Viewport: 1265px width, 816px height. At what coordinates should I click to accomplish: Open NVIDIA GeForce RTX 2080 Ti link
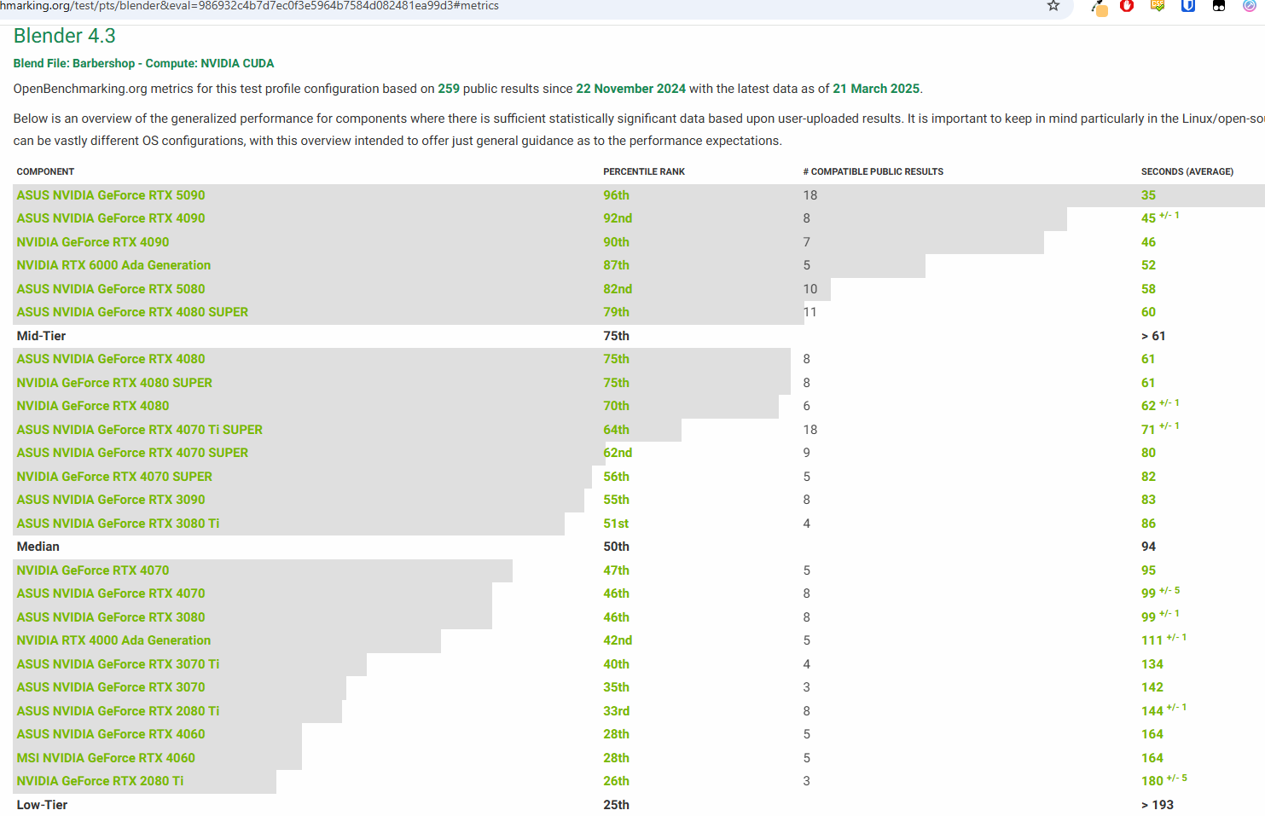click(x=100, y=781)
